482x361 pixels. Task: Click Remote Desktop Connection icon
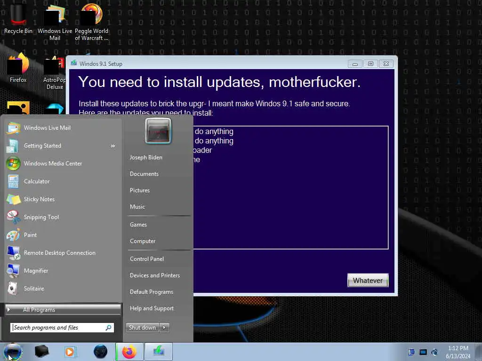coord(13,252)
